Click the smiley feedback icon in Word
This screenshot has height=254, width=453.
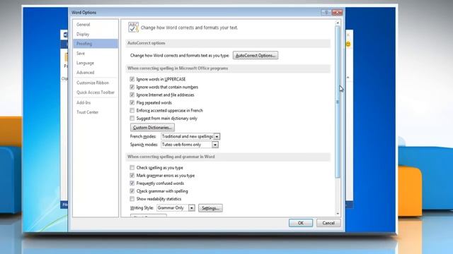click(x=348, y=44)
